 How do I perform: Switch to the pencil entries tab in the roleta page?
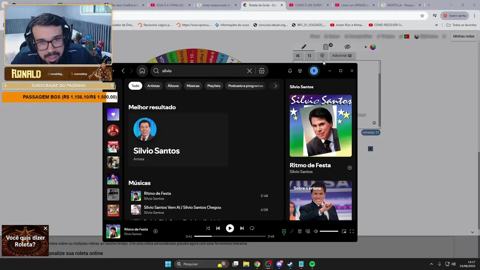(304, 47)
